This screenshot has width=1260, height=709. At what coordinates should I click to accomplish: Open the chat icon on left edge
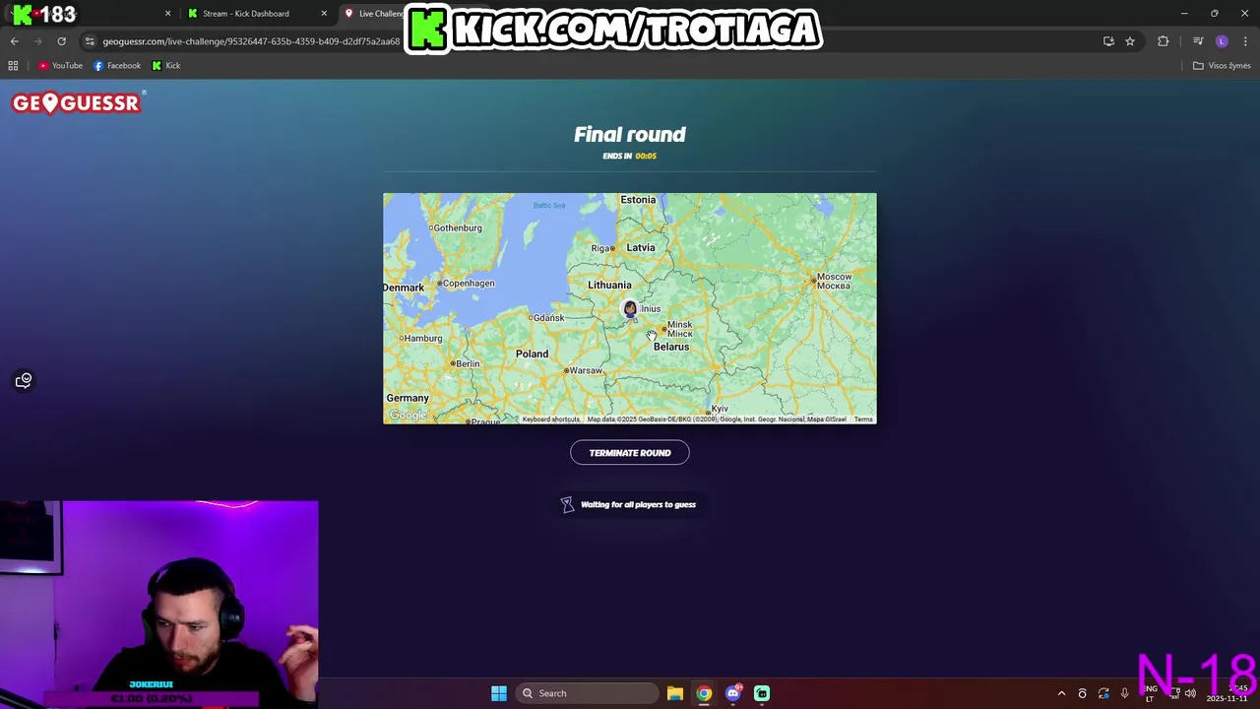point(24,380)
